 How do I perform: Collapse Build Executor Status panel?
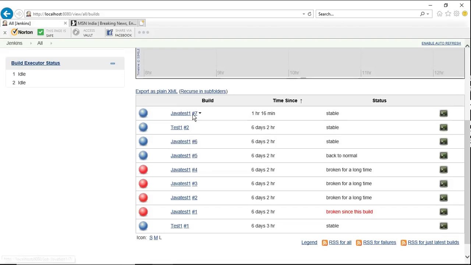pos(113,63)
